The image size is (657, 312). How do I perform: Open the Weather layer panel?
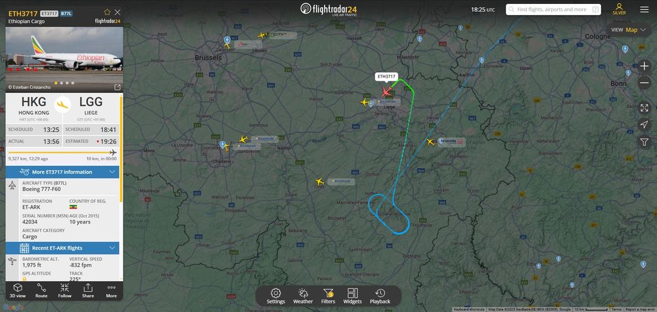point(303,296)
